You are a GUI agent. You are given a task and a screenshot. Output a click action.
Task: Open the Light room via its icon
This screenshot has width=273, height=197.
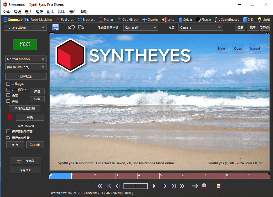tap(260, 20)
